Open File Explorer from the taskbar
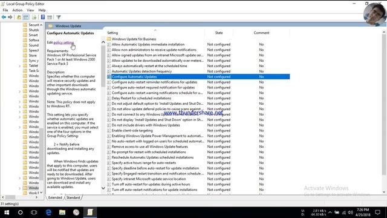 pos(62,213)
